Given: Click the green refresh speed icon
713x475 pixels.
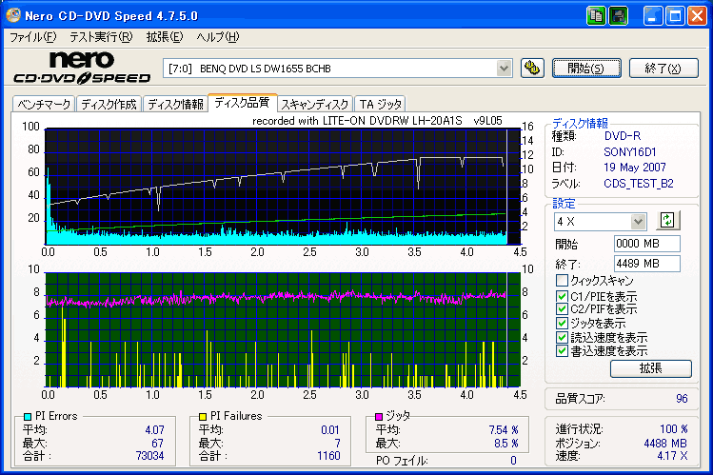Looking at the screenshot, I should (x=667, y=221).
